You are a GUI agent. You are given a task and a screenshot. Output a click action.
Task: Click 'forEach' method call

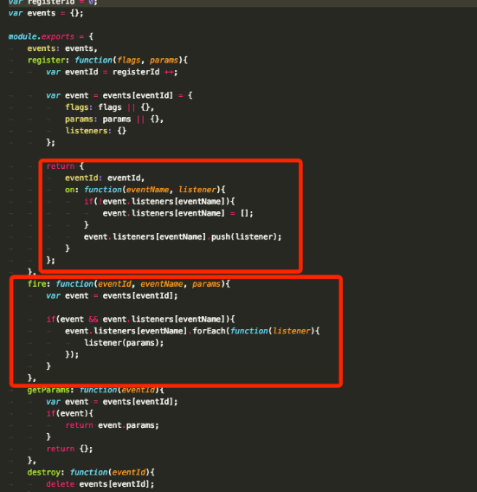point(209,331)
